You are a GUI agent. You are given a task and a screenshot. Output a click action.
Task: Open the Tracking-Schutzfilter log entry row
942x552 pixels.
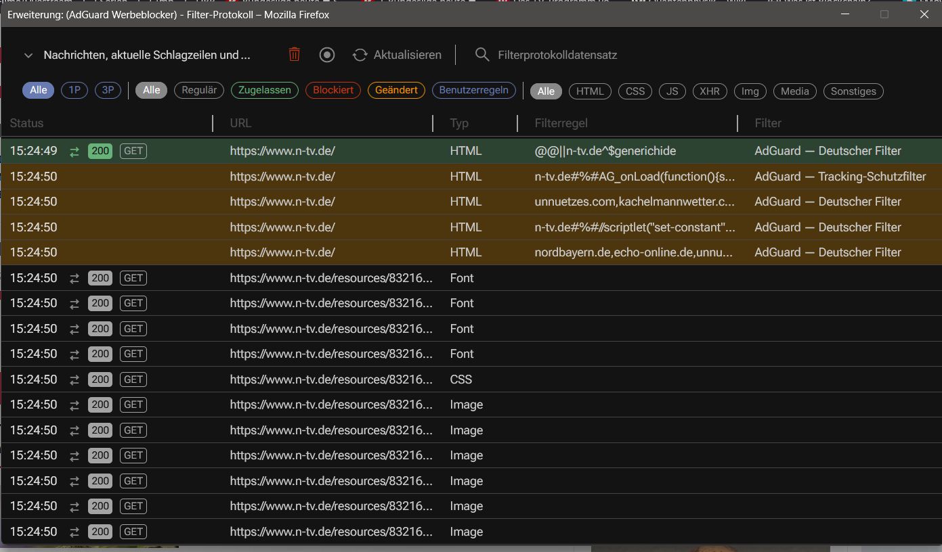point(471,177)
